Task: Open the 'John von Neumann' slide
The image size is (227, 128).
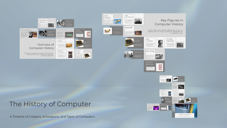Action: click(x=154, y=66)
